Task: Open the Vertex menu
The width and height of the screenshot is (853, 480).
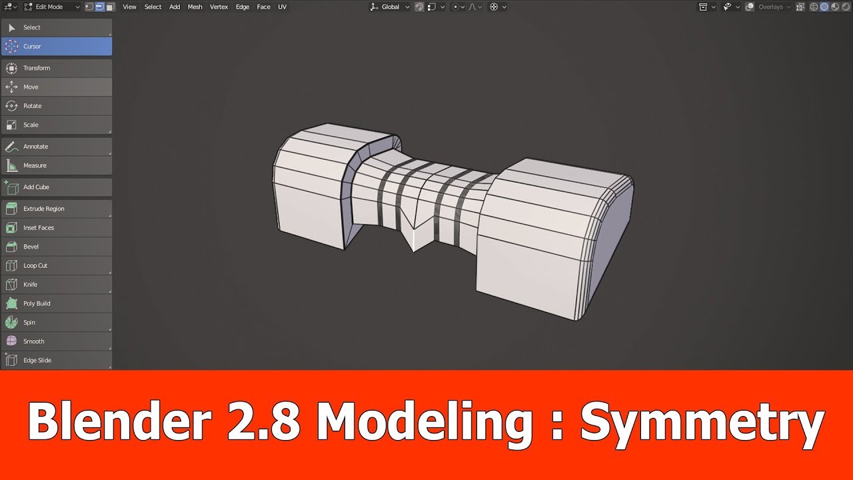Action: [x=219, y=7]
